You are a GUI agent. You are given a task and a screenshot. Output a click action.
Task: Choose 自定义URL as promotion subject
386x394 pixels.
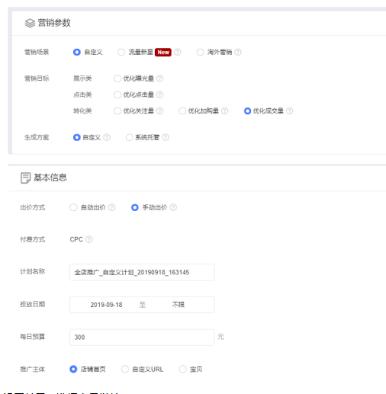(x=125, y=369)
